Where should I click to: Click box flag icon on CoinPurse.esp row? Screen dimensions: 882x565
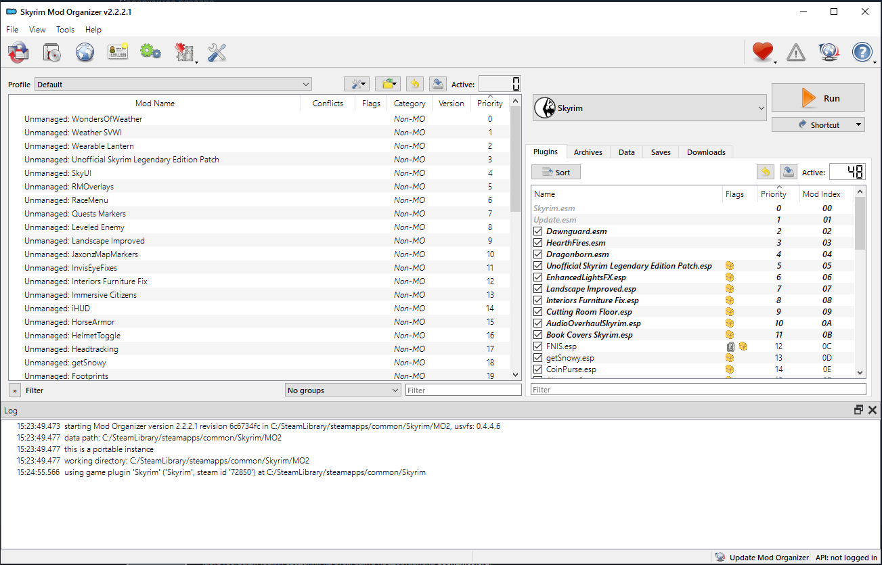pos(730,369)
